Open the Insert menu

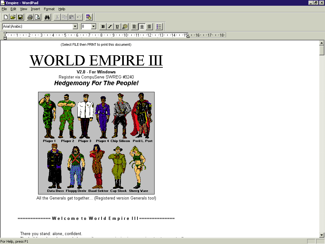pos(35,9)
